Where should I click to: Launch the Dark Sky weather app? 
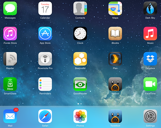(x=150, y=9)
